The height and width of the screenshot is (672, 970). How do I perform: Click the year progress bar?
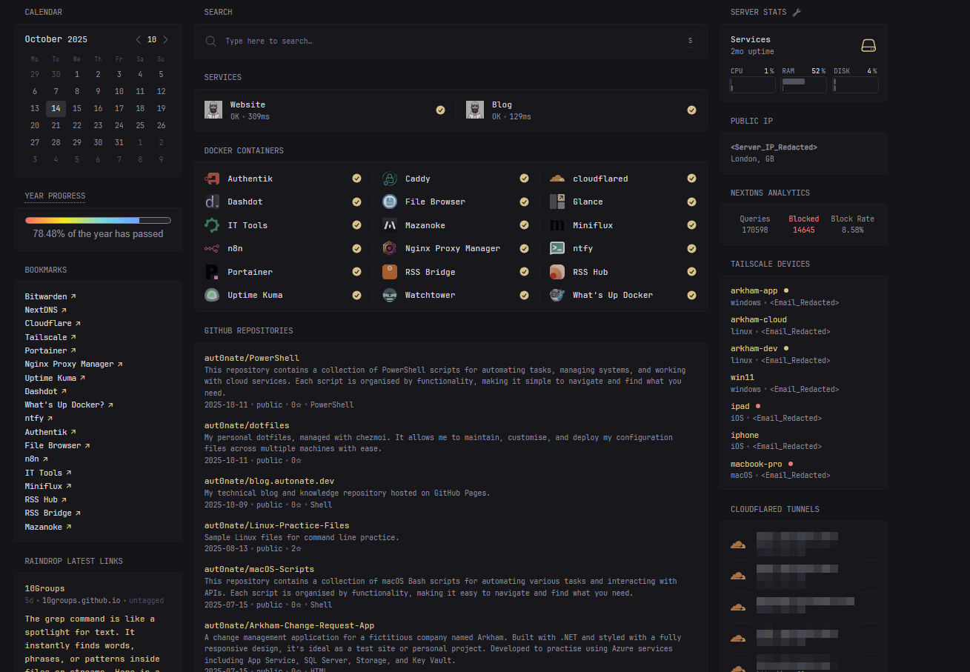[x=98, y=220]
